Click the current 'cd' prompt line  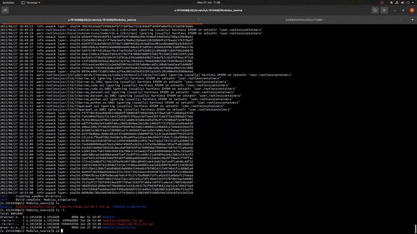click(x=31, y=231)
